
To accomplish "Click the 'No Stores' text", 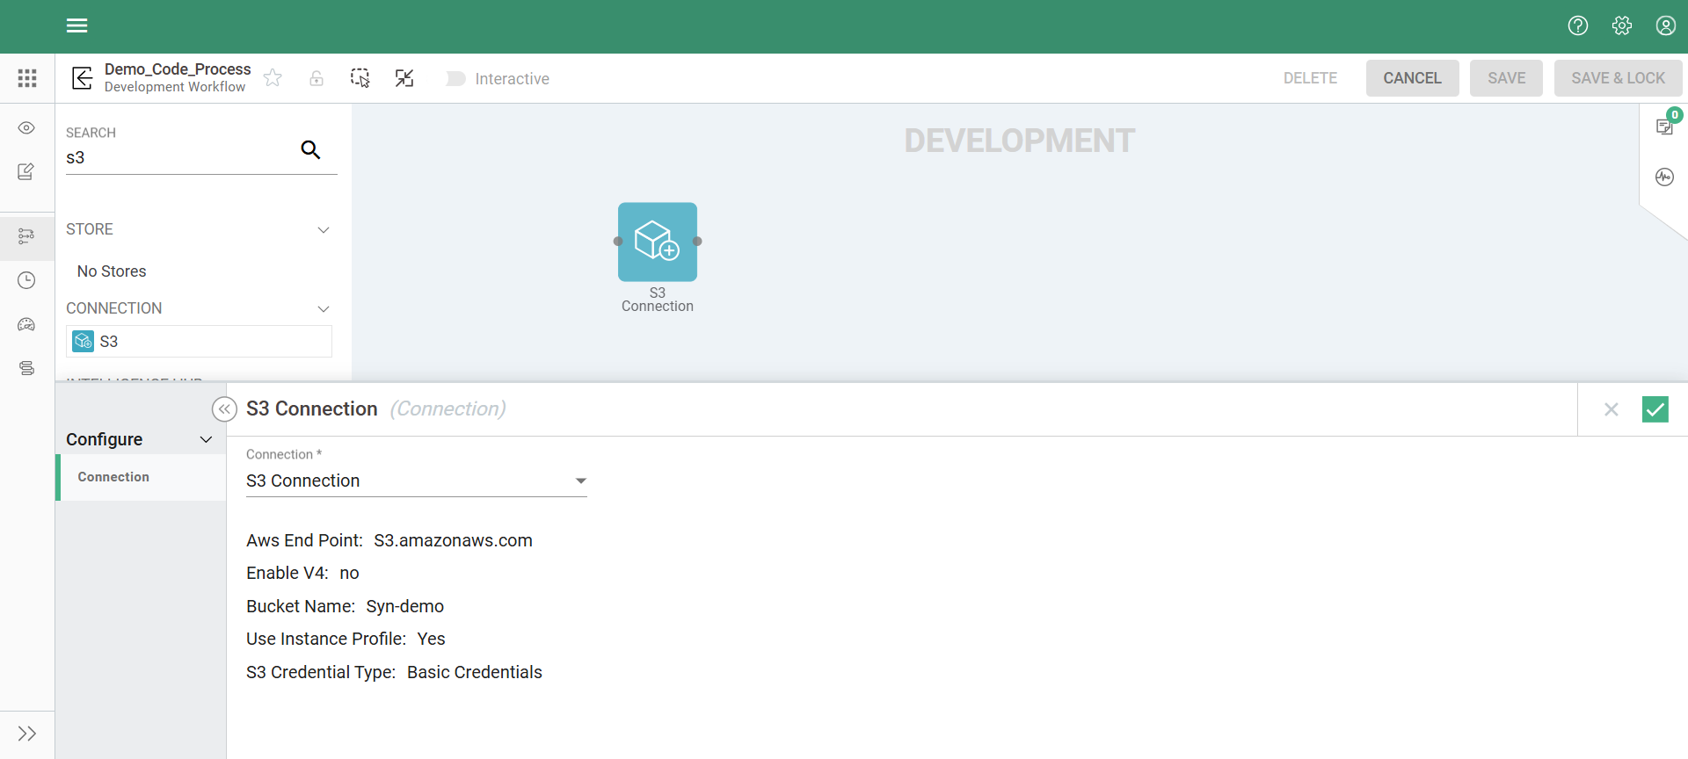I will click(112, 271).
